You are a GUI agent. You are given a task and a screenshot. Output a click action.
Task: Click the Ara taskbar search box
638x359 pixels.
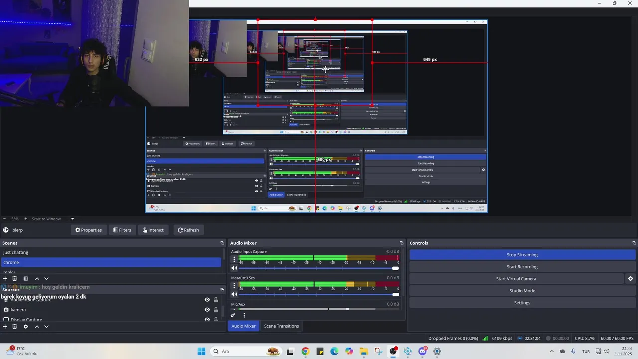point(245,351)
